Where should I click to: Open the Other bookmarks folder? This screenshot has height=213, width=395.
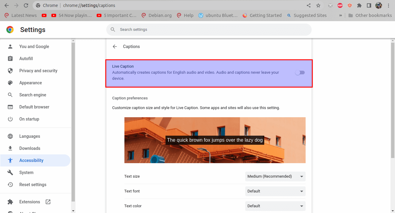coord(370,15)
